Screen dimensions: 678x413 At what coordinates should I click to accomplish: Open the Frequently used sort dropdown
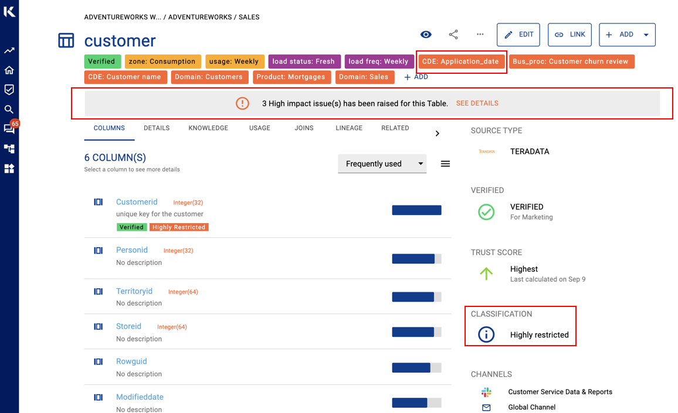coord(382,163)
